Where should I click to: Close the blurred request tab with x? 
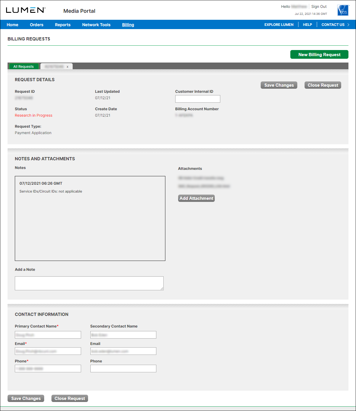coord(67,67)
